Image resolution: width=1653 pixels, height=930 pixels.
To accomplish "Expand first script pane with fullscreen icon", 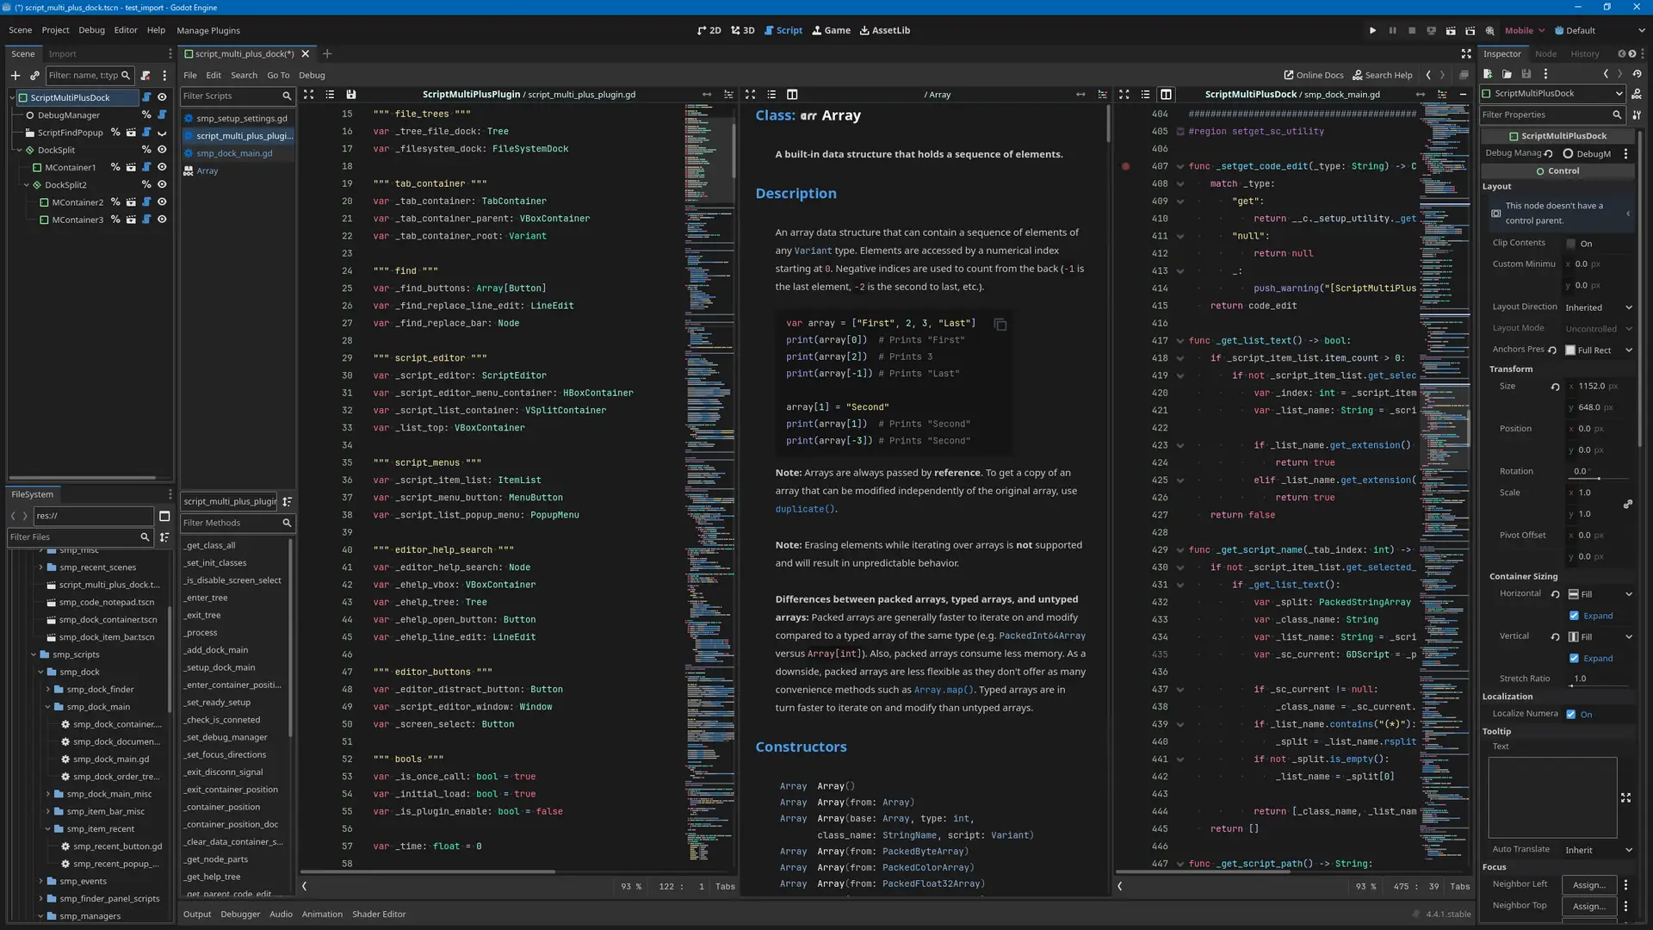I will coord(308,95).
